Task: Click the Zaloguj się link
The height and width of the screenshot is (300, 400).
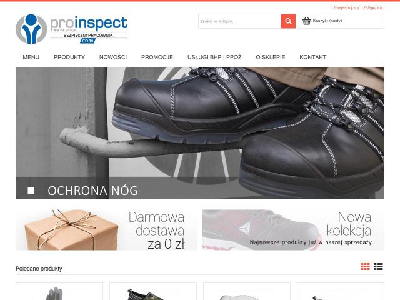Action: click(372, 7)
